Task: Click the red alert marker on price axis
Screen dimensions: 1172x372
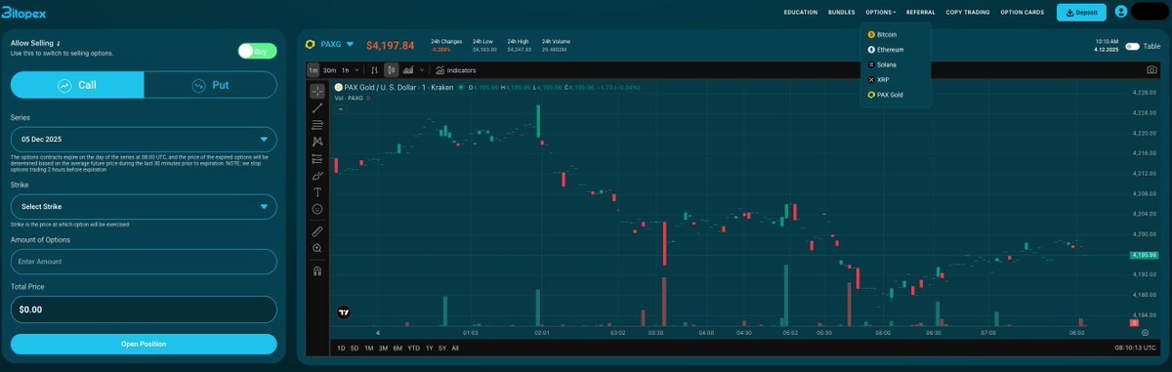Action: pyautogui.click(x=1133, y=322)
